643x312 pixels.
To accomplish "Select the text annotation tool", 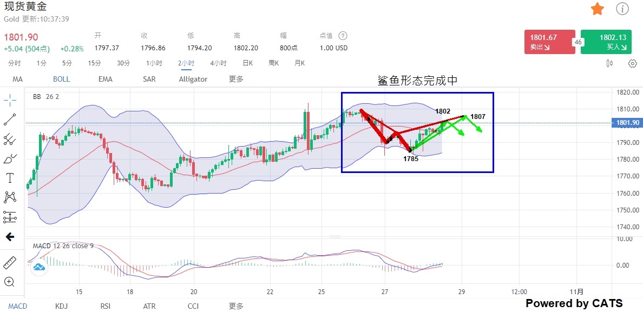I will (x=10, y=178).
